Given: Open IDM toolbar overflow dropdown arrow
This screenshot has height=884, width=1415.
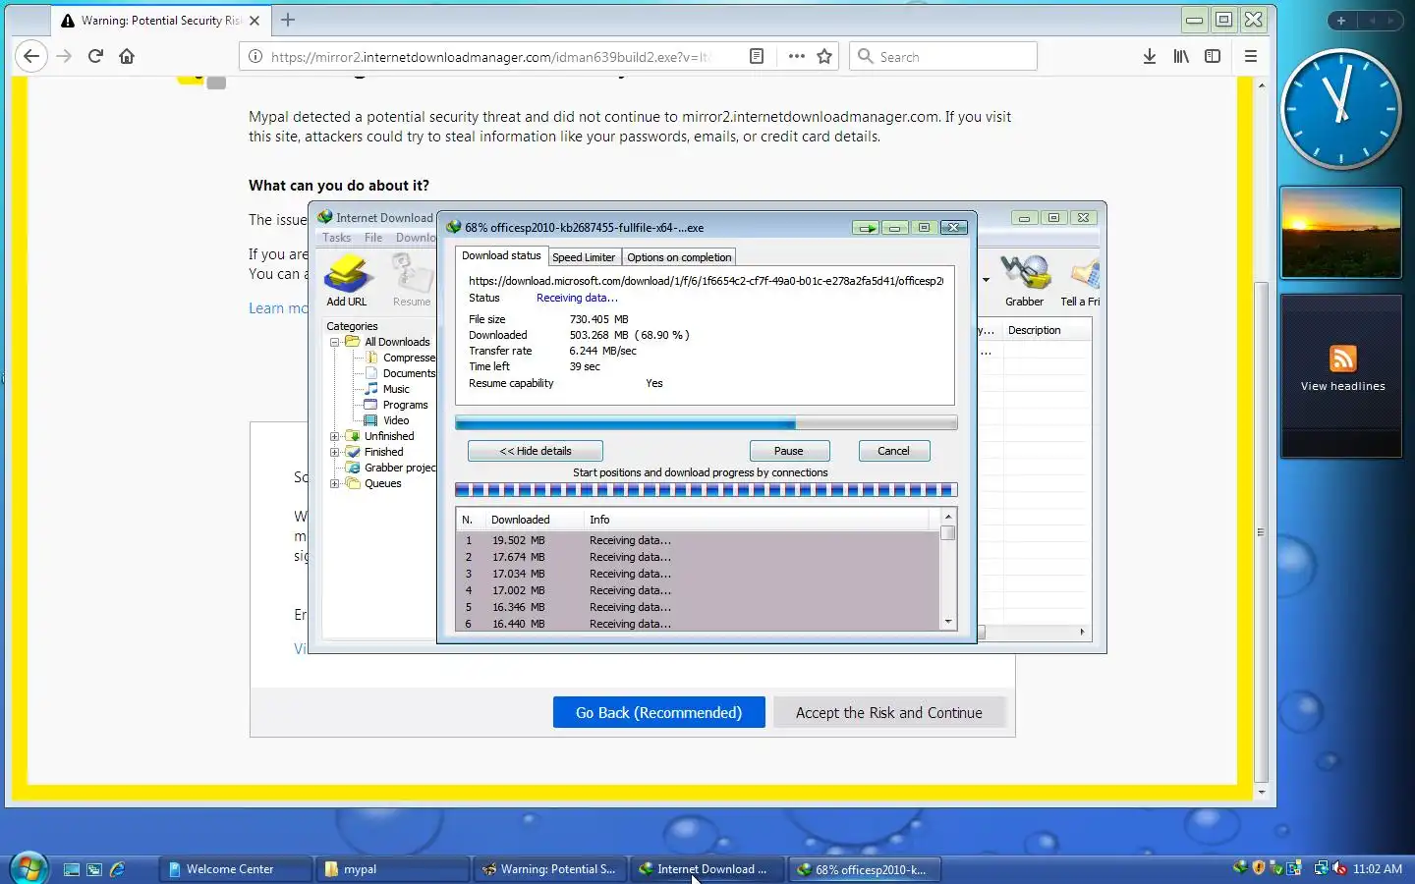Looking at the screenshot, I should [986, 280].
